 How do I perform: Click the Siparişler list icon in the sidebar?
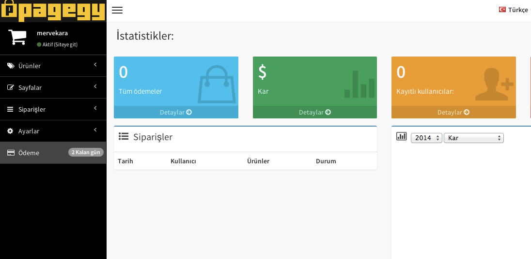coord(11,109)
